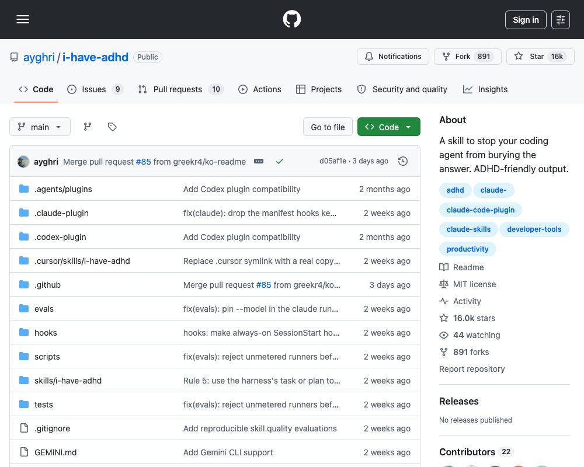Screen dimensions: 584x467
Task: Click the repository icon beside ayghri
Action: (14, 57)
